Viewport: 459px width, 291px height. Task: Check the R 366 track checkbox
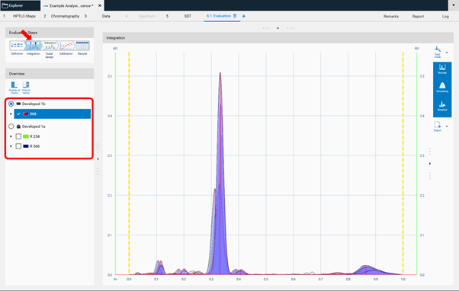click(18, 146)
